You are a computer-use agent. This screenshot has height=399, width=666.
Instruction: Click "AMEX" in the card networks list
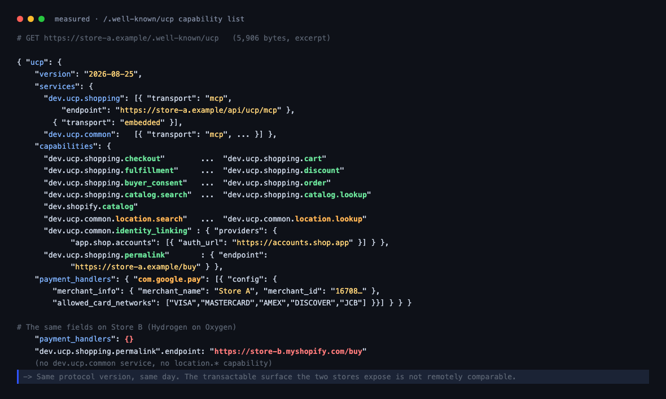(272, 303)
